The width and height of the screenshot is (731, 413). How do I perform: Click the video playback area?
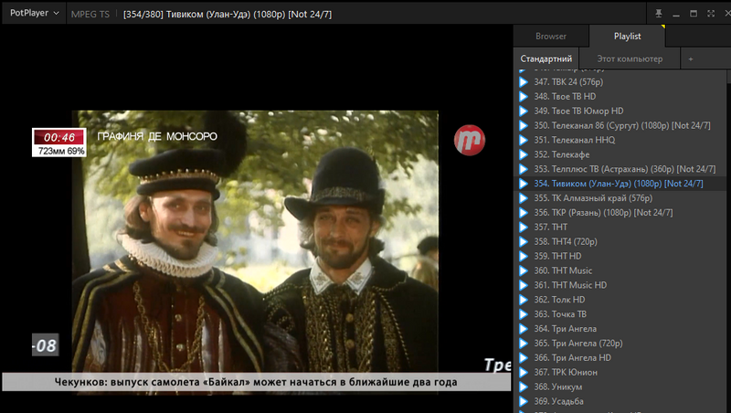[256, 218]
